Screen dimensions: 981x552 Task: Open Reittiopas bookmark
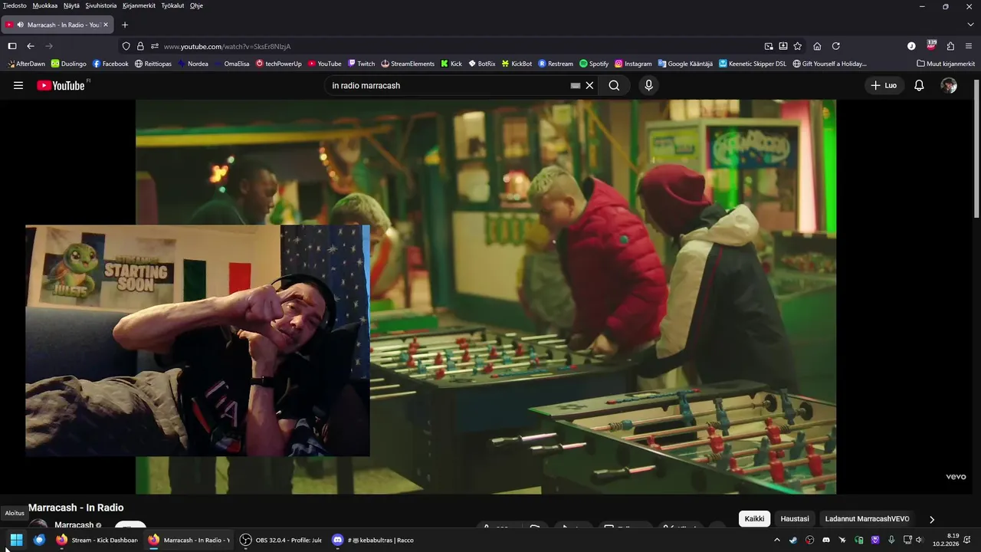(153, 64)
